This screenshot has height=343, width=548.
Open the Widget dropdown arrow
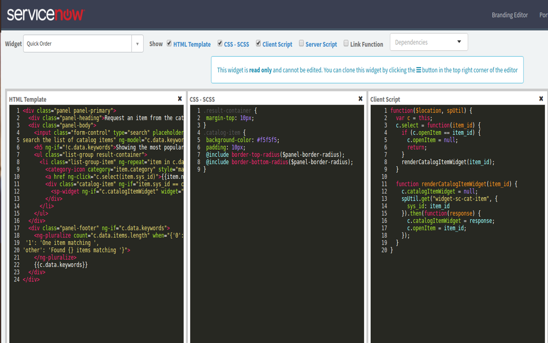[x=137, y=44]
